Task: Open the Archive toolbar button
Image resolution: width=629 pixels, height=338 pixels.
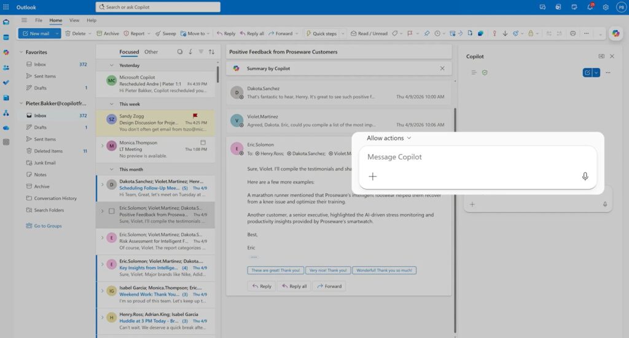Action: tap(107, 34)
